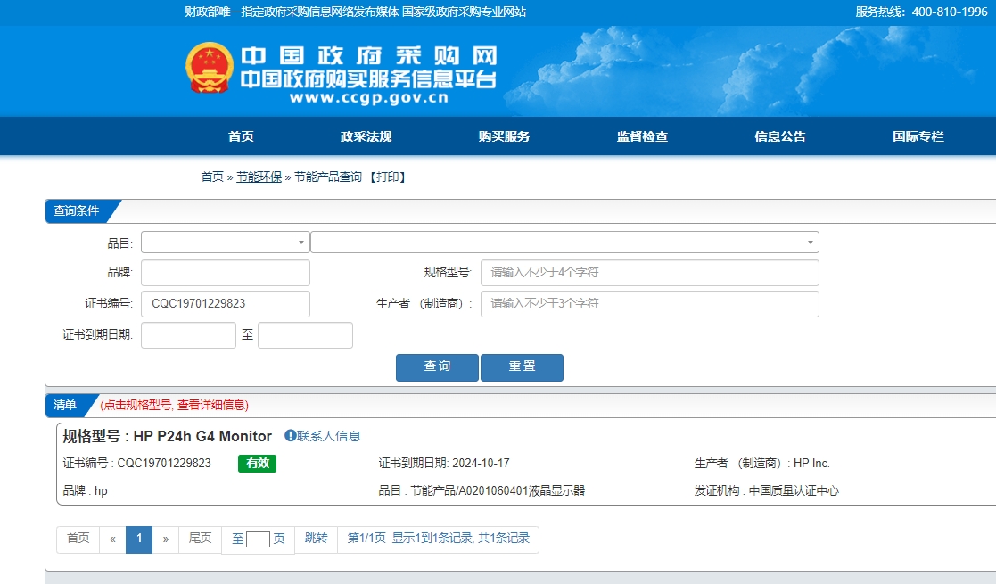This screenshot has width=996, height=584.
Task: Expand the wide 品目 subcategory dropdown
Action: [564, 243]
